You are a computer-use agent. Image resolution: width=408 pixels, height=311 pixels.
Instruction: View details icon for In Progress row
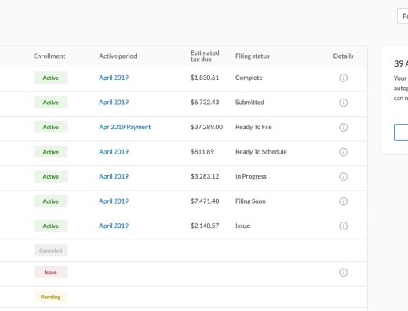[343, 176]
